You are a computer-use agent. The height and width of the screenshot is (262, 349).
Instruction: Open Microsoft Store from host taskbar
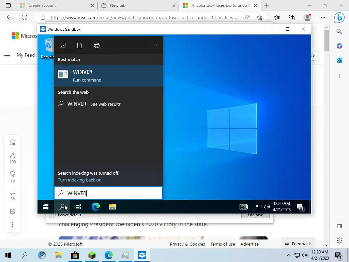pos(75,255)
